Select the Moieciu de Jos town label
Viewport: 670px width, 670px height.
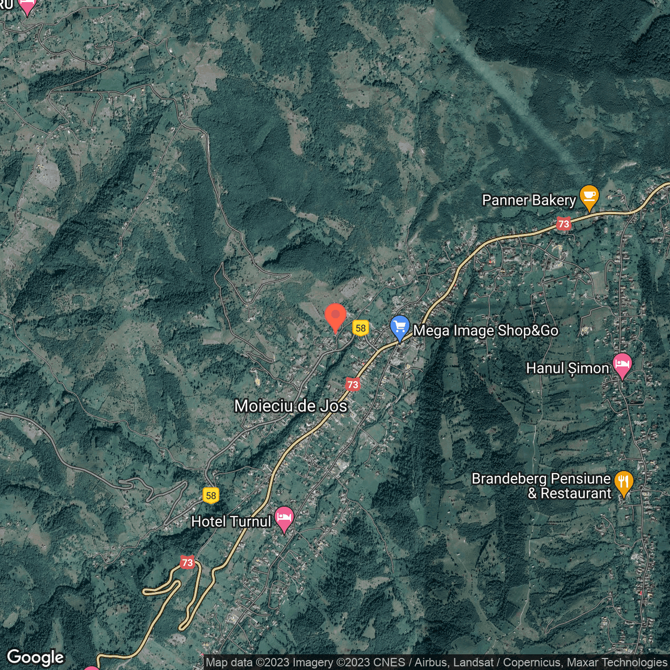point(291,406)
